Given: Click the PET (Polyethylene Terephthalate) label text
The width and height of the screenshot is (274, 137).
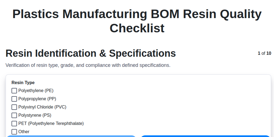Looking at the screenshot, I should pos(51,124).
